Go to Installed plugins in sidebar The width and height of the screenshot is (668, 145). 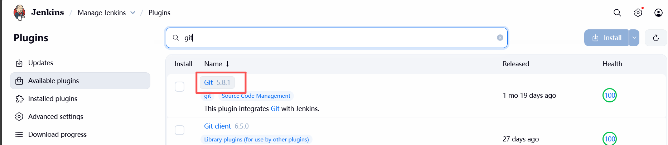coord(53,98)
